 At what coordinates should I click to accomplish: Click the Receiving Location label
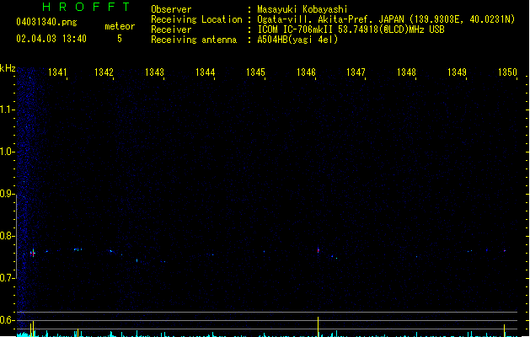tap(196, 19)
